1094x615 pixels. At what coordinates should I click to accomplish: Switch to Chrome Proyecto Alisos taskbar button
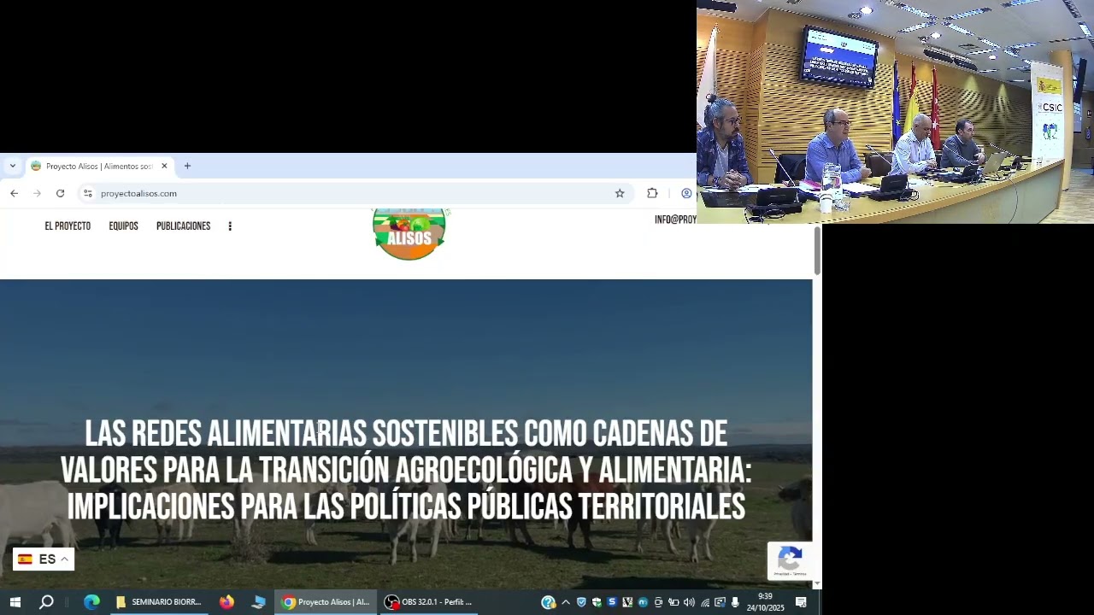coord(326,602)
